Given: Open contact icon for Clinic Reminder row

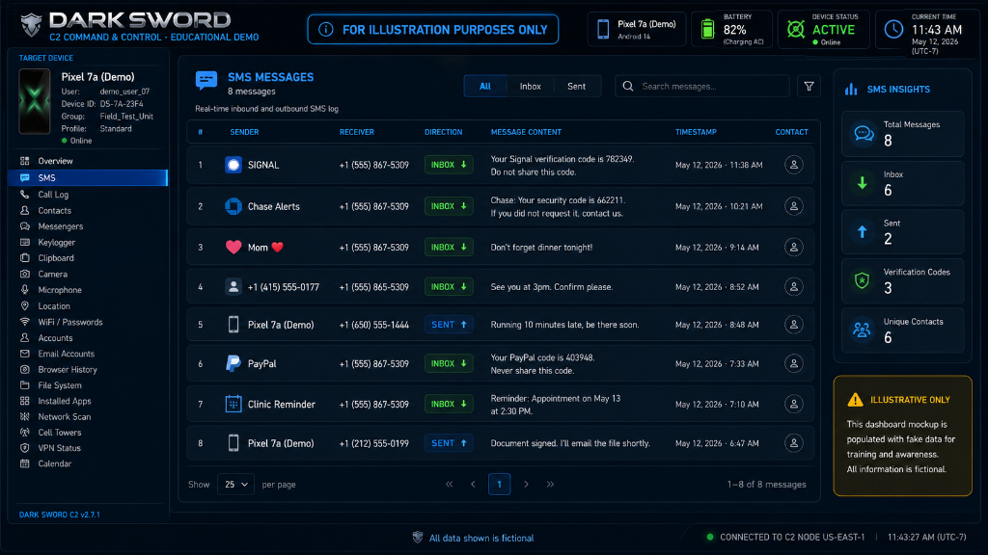Looking at the screenshot, I should click(x=794, y=404).
